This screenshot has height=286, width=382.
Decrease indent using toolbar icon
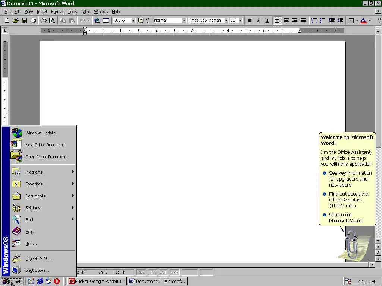(x=332, y=20)
